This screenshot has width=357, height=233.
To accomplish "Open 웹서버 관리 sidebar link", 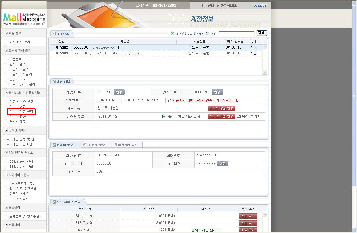I will (18, 64).
